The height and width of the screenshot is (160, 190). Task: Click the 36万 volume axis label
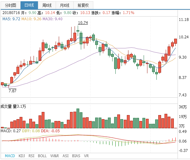pos(183,107)
